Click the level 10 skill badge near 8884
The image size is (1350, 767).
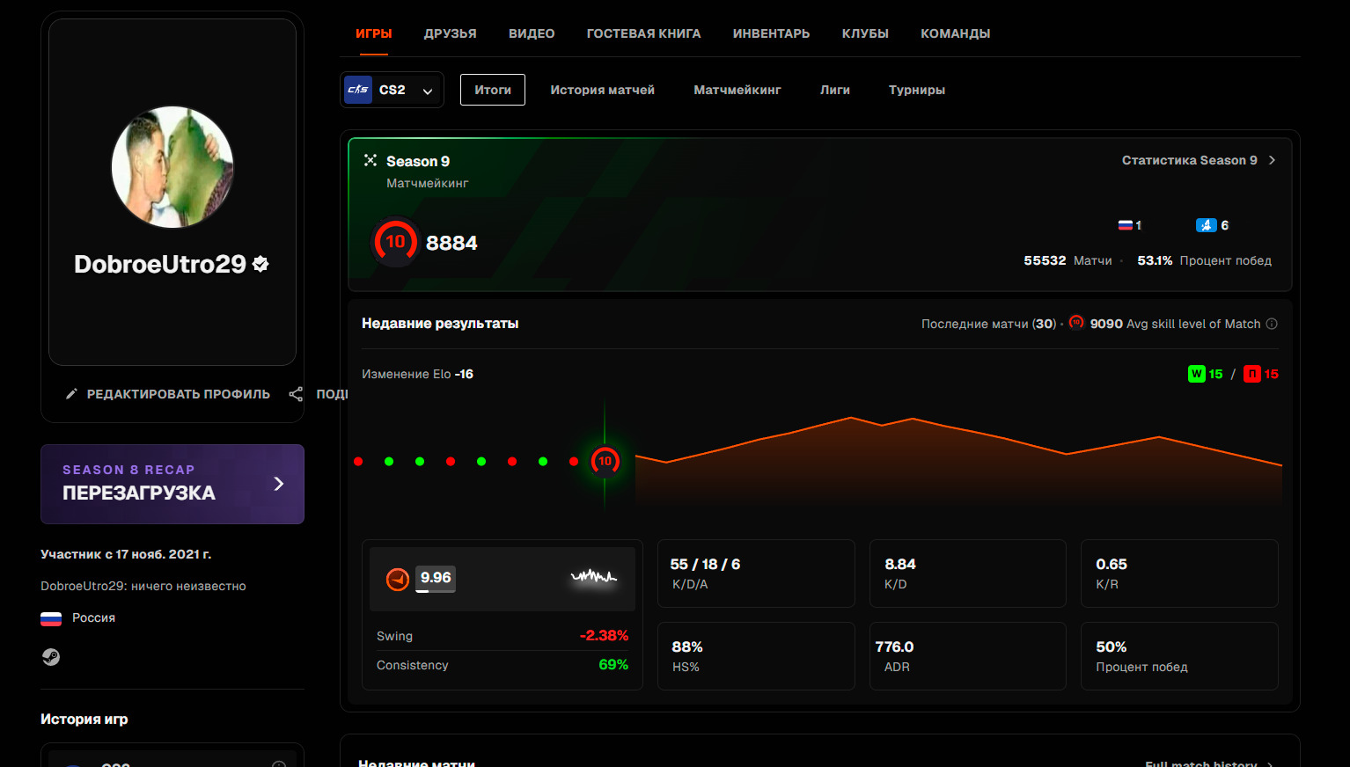(x=395, y=242)
